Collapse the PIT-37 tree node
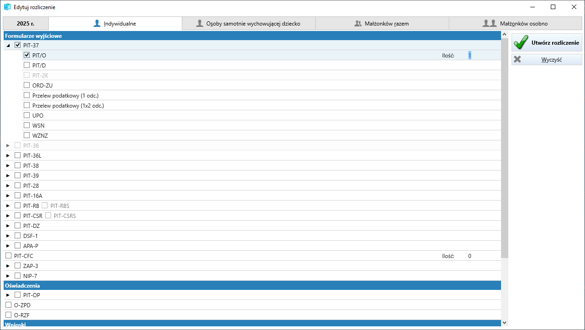585x330 pixels. (x=8, y=45)
